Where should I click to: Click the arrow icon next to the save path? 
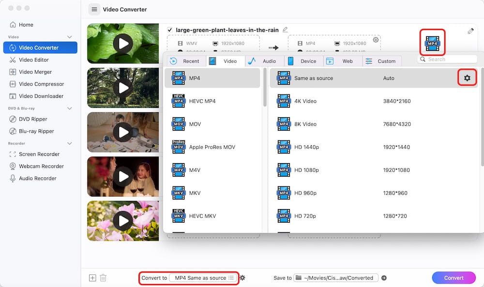384,278
